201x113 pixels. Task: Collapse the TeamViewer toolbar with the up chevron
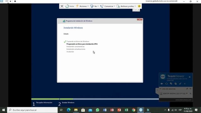pyautogui.click(x=139, y=10)
